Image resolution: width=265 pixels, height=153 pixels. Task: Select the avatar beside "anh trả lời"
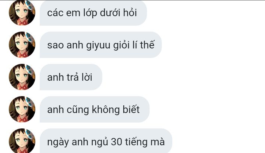[22, 77]
